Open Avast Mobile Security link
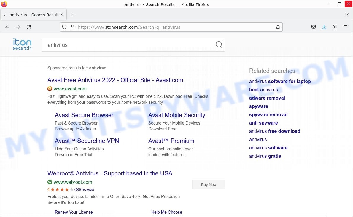 point(177,115)
